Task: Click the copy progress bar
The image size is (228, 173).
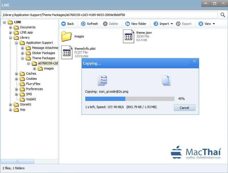Action: [130, 99]
